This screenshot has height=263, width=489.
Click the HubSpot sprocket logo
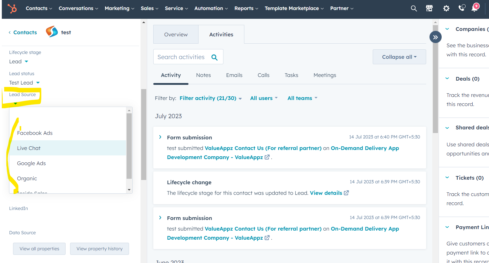(12, 8)
